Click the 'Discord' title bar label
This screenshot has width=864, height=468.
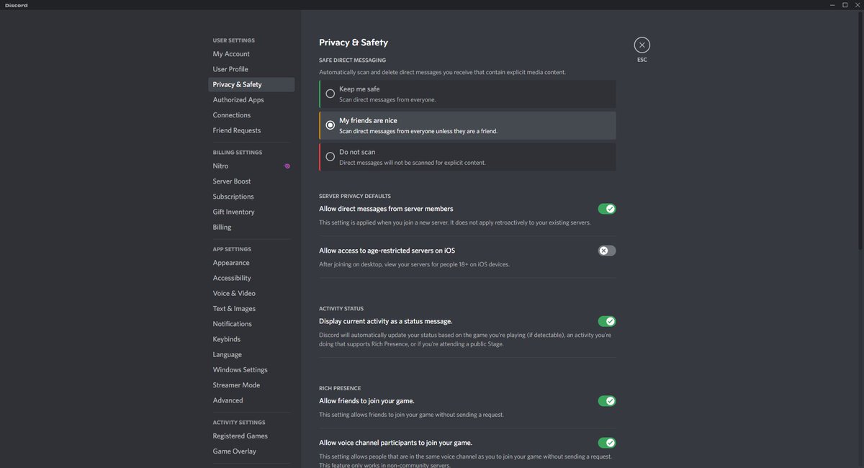pos(16,5)
